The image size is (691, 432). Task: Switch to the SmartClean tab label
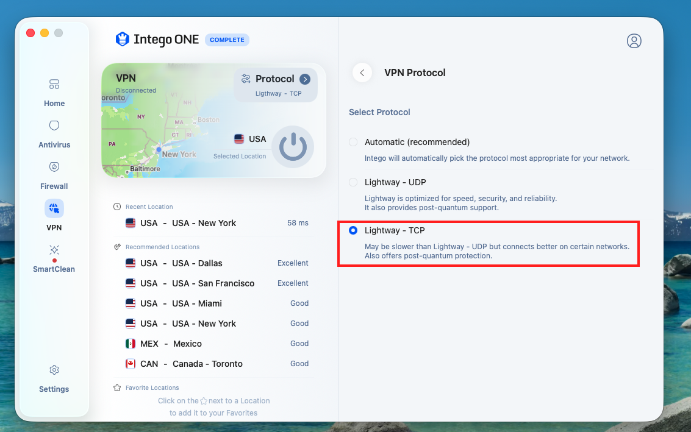click(x=54, y=269)
